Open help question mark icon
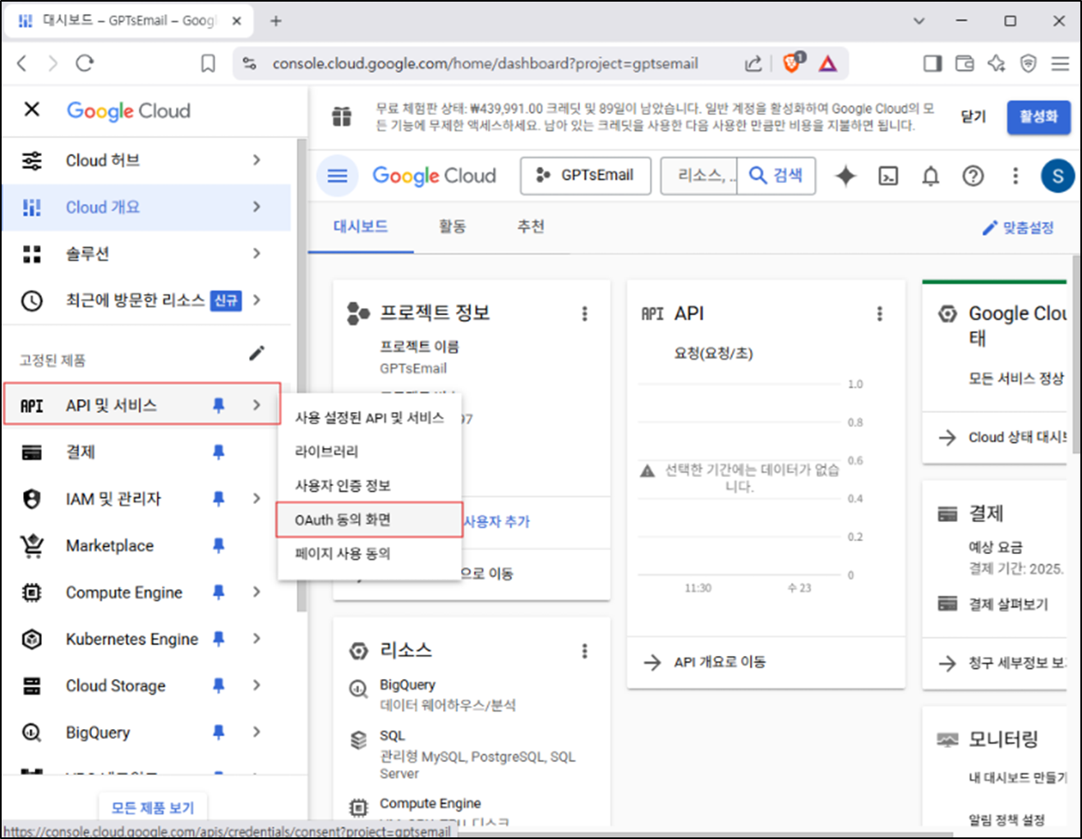Viewport: 1082px width, 839px height. 974,176
